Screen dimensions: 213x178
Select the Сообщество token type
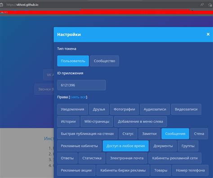(105, 61)
